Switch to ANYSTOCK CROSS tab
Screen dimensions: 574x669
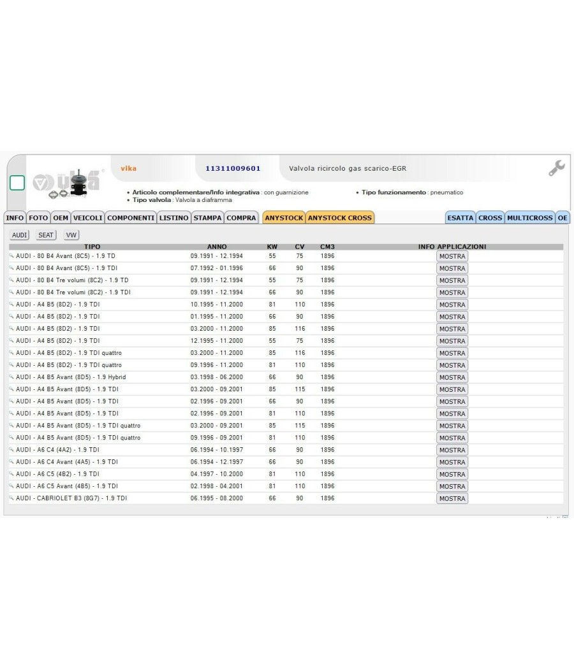[340, 218]
